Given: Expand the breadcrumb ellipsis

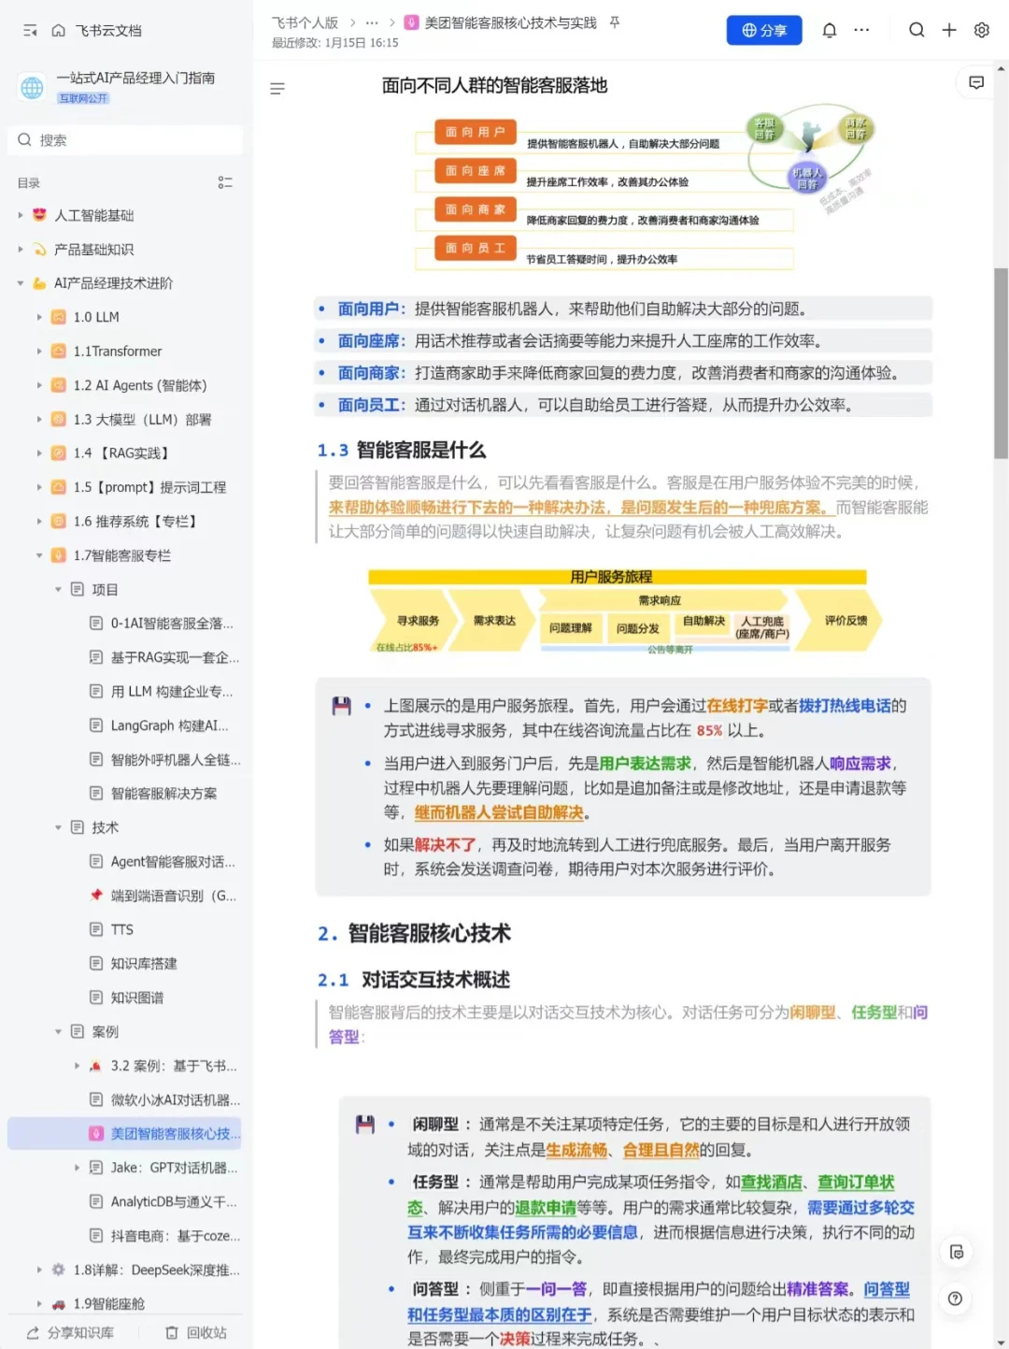Looking at the screenshot, I should point(372,22).
